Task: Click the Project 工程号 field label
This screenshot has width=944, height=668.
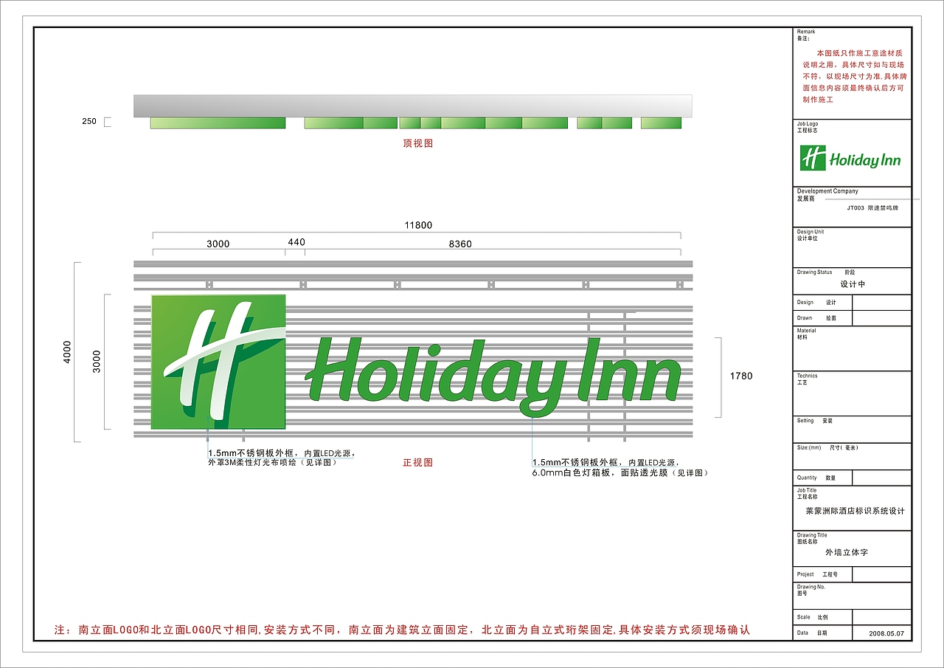Action: pos(816,574)
